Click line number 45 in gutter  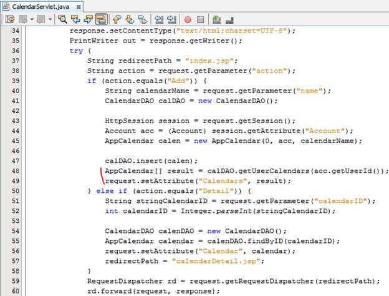tap(16, 141)
